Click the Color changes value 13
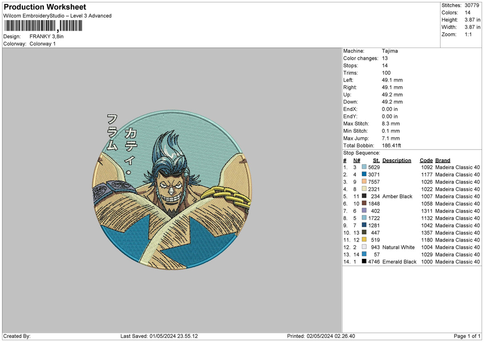 [385, 58]
